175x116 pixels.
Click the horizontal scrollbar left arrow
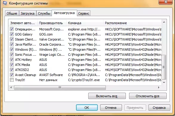(11, 87)
